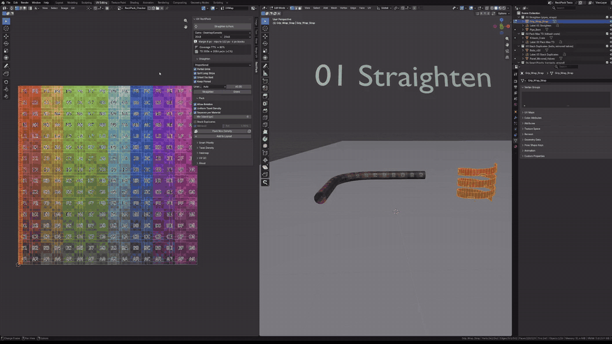The width and height of the screenshot is (612, 344).
Task: Open the Material properties tab
Action: 515,147
